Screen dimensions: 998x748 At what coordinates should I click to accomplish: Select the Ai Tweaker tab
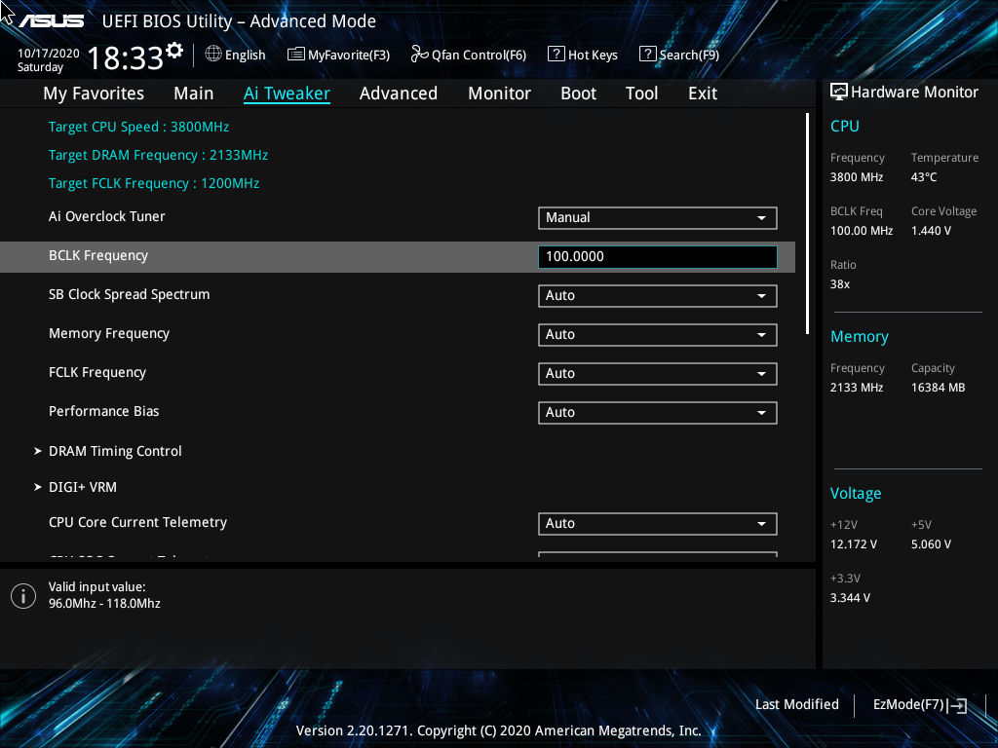pyautogui.click(x=287, y=93)
